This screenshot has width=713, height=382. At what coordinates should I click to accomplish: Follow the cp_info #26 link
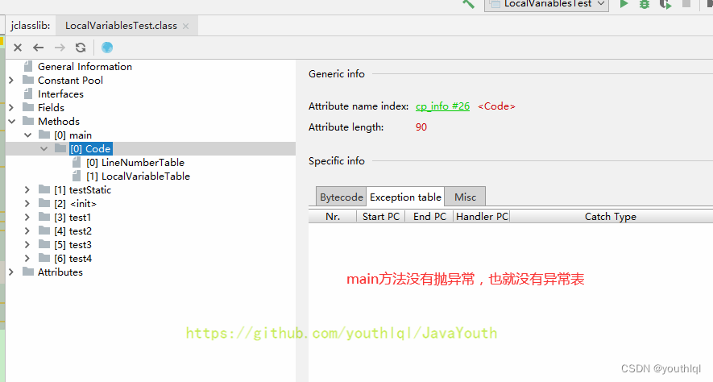click(442, 106)
